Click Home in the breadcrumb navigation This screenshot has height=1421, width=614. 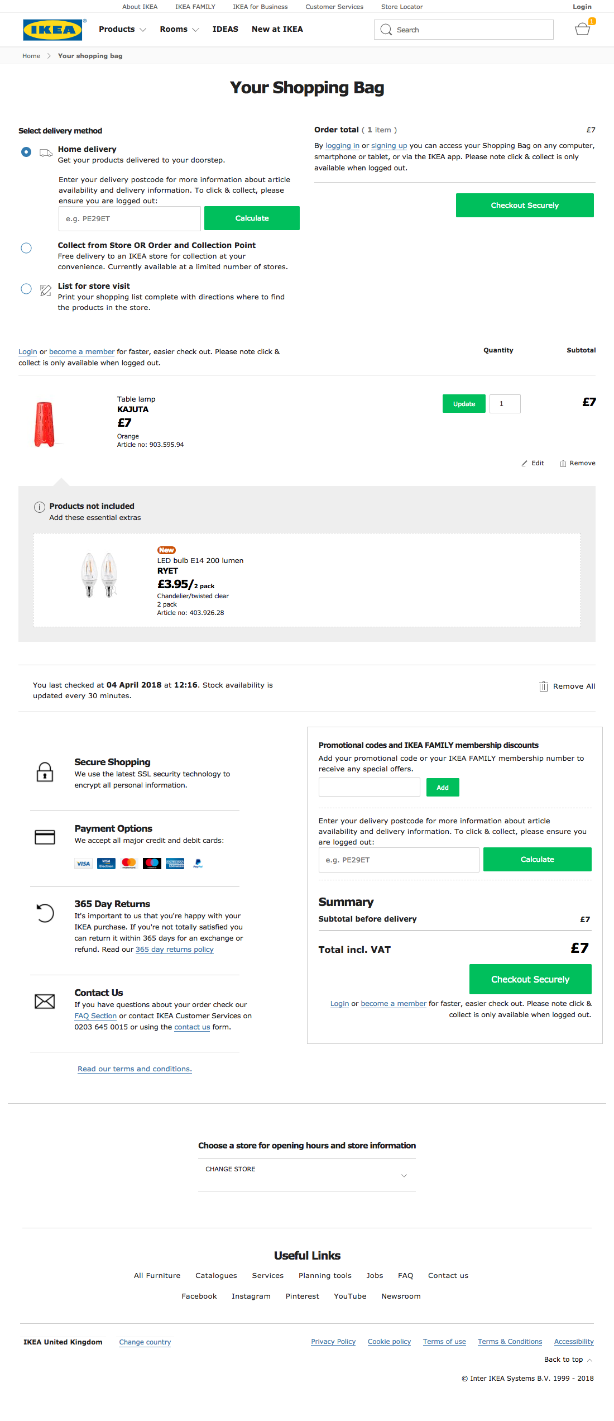31,55
